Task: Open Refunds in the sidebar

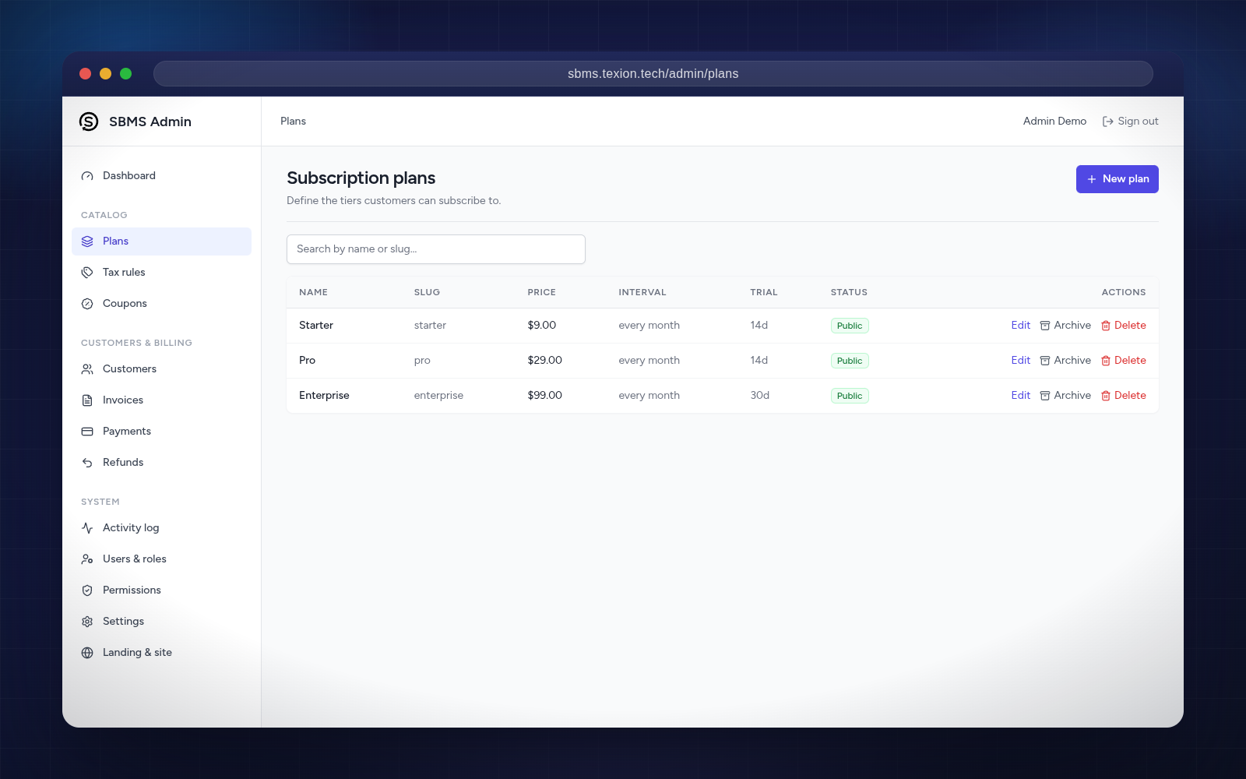Action: click(x=161, y=463)
